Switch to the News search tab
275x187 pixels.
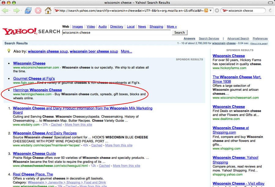(142, 27)
